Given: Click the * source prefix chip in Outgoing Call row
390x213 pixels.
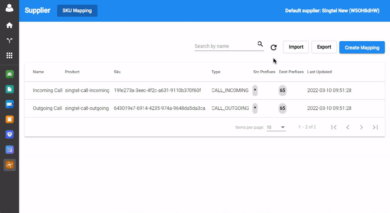Looking at the screenshot, I should click(x=255, y=108).
